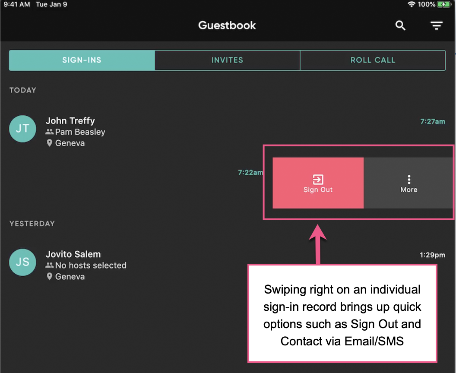Open the search function
456x373 pixels.
pyautogui.click(x=400, y=25)
